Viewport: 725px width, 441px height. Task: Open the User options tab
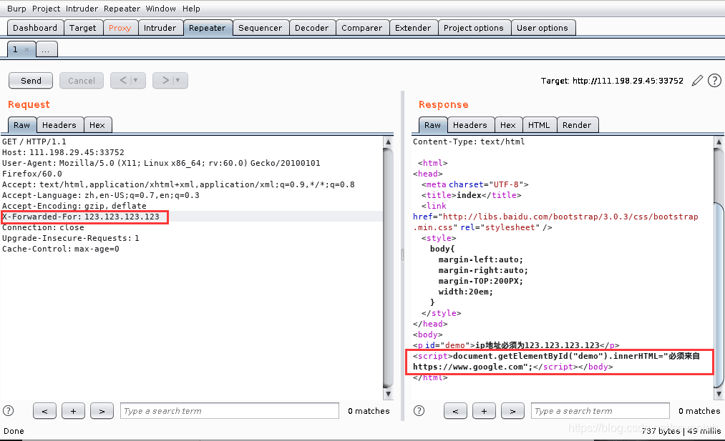[x=542, y=28]
